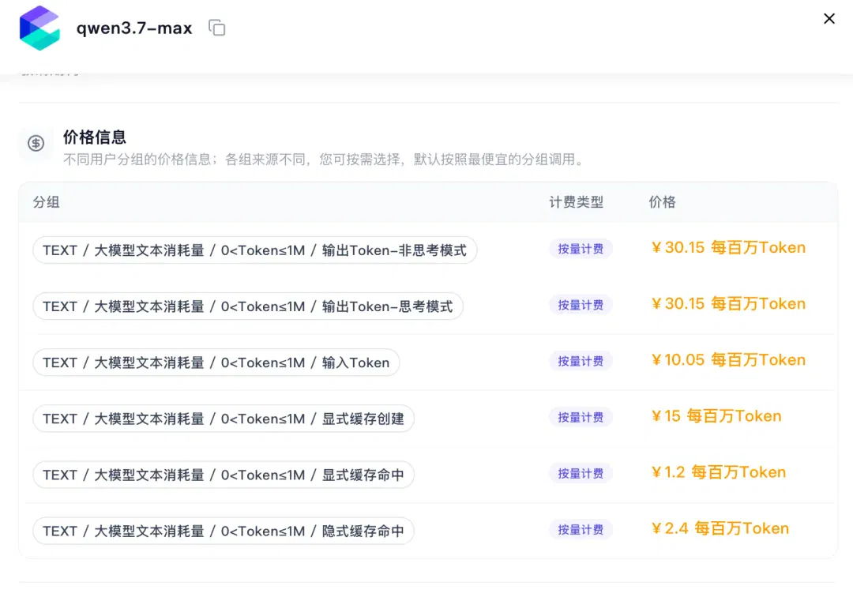Image resolution: width=853 pixels, height=601 pixels.
Task: Click the 不同用户分组的价格信息 description line
Action: click(x=324, y=160)
